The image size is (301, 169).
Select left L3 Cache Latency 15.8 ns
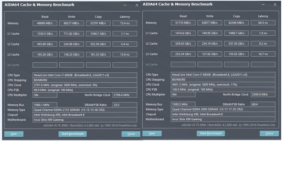point(125,55)
